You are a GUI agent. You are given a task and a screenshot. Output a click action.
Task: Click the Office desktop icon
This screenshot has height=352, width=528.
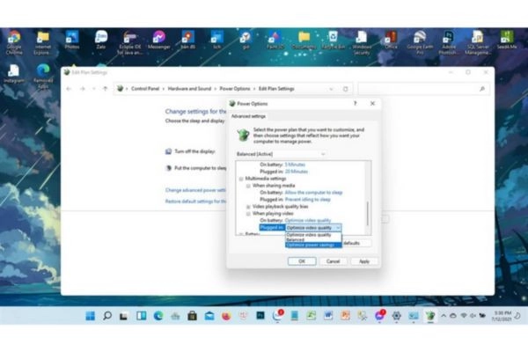(x=391, y=40)
